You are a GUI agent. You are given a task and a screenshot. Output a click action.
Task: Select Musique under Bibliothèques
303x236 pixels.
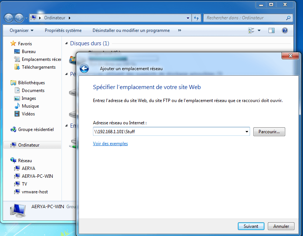point(30,106)
